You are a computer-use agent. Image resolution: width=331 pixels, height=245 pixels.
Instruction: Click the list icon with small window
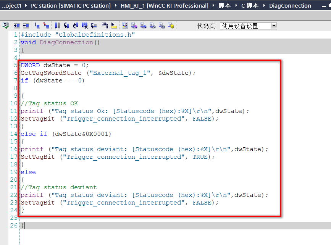pos(162,26)
